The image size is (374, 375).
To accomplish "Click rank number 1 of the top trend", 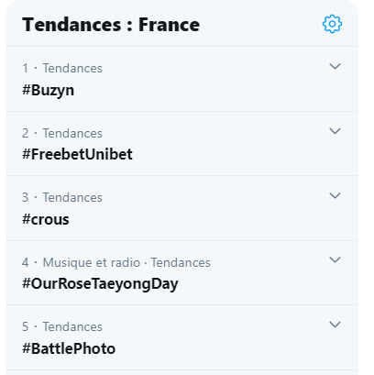I will [x=25, y=68].
